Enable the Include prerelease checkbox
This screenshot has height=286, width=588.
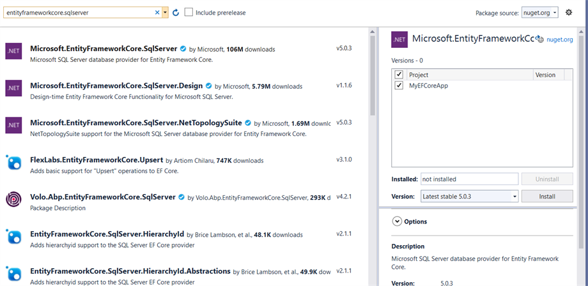click(x=189, y=12)
